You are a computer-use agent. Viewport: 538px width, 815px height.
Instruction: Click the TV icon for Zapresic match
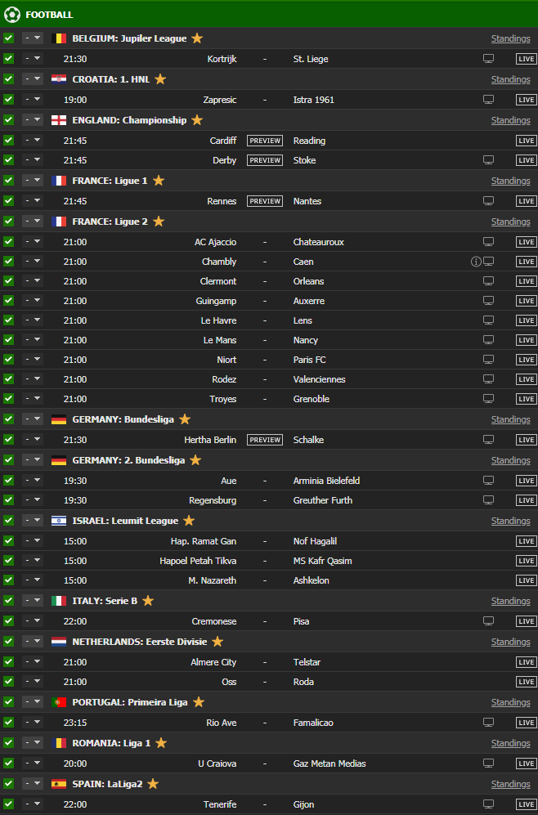[488, 99]
